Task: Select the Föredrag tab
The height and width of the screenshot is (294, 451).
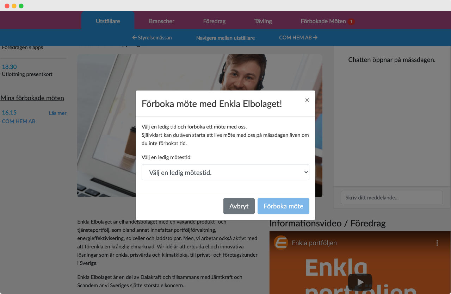Action: pyautogui.click(x=214, y=21)
